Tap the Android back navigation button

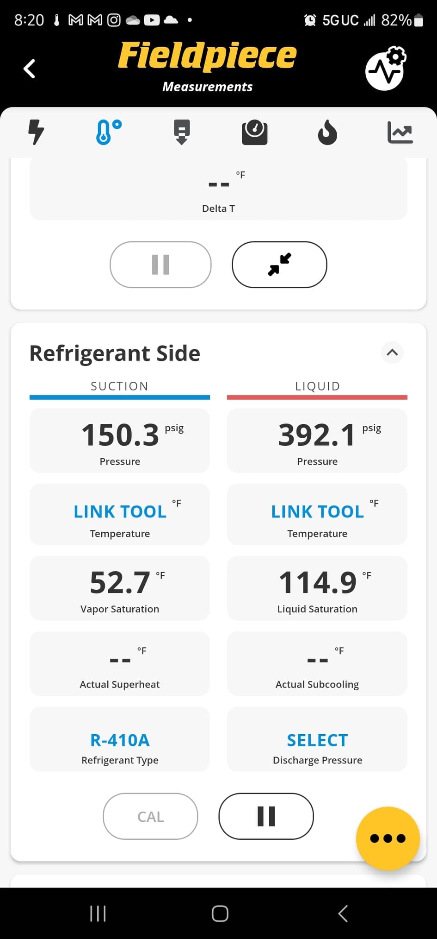[343, 914]
